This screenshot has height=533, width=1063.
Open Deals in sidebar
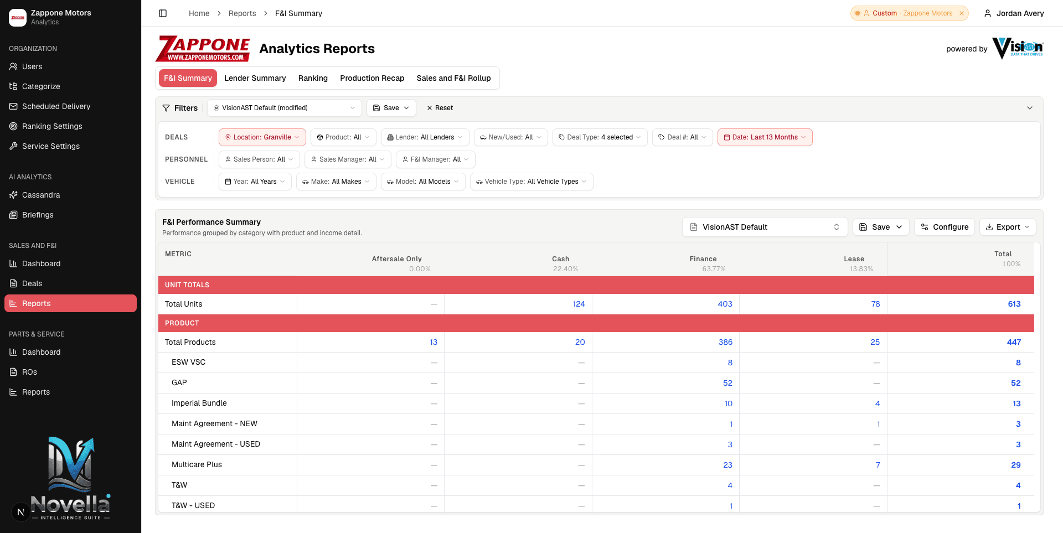coord(70,283)
